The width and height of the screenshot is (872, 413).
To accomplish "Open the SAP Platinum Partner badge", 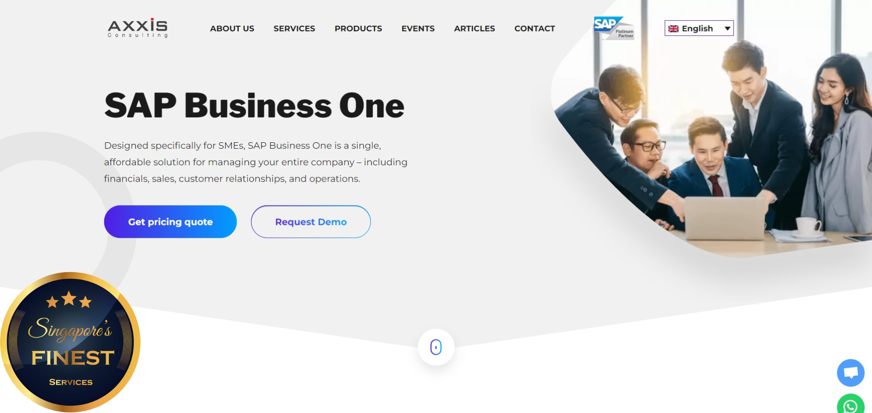I will click(614, 28).
